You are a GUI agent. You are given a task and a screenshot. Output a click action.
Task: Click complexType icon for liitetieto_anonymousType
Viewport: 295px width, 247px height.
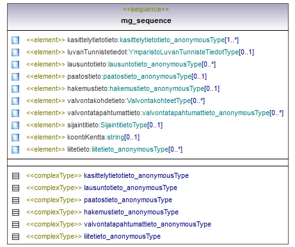click(15, 237)
